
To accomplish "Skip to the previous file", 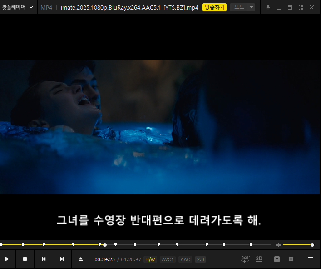I will [x=44, y=259].
